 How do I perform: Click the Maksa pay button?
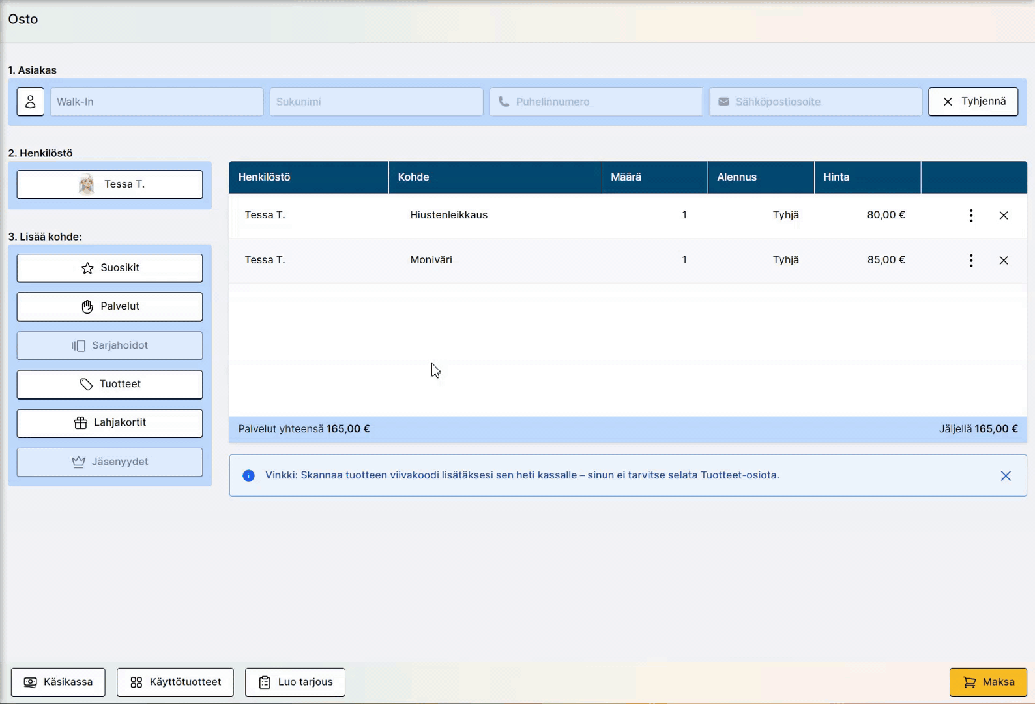click(x=988, y=682)
